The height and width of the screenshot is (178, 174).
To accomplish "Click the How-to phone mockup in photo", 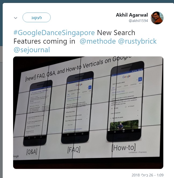I will [x=125, y=101].
